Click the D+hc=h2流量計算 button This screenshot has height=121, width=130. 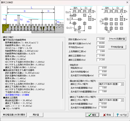117,39
